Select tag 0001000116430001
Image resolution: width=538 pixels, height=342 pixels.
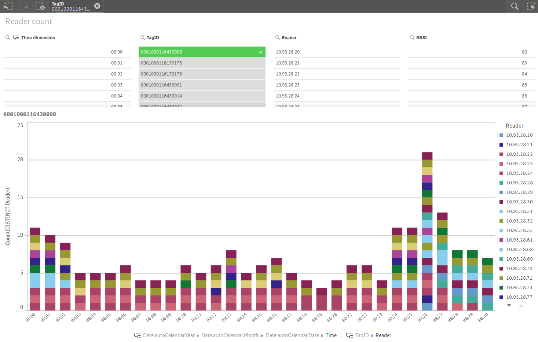pyautogui.click(x=202, y=85)
